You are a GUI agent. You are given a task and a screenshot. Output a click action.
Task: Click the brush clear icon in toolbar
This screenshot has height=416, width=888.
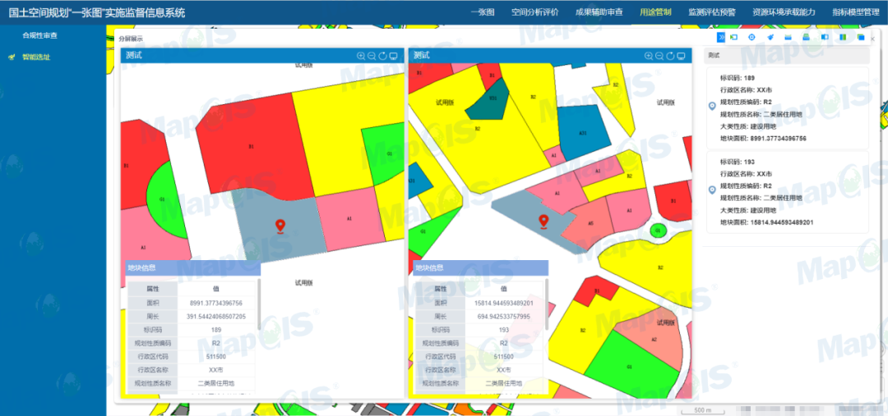770,37
